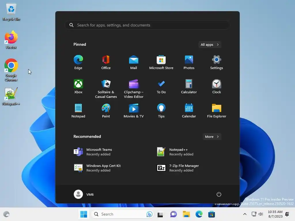Focus the Start menu search field
Screen dimensions: 295x221
click(147, 25)
